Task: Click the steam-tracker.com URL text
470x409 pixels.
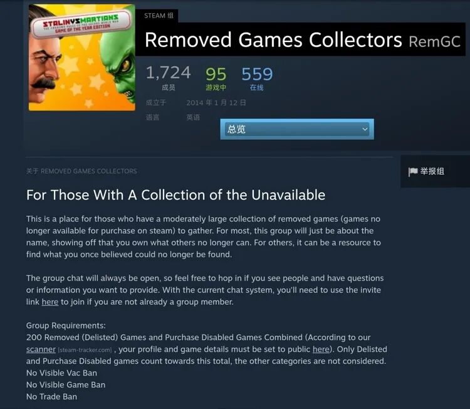Action: pyautogui.click(x=85, y=350)
